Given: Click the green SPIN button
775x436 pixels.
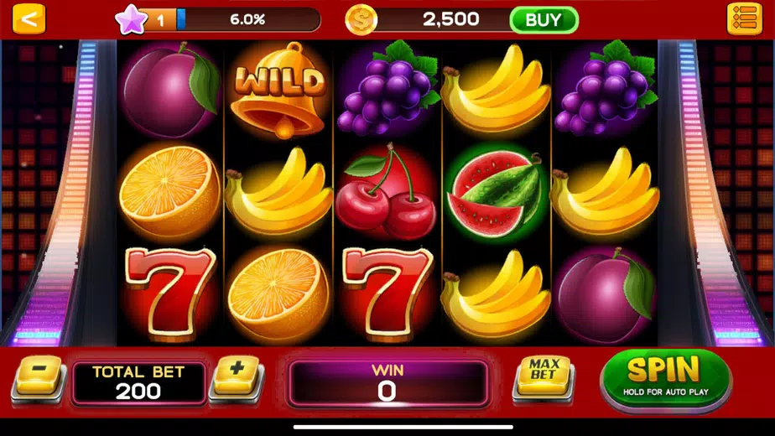Looking at the screenshot, I should click(666, 380).
